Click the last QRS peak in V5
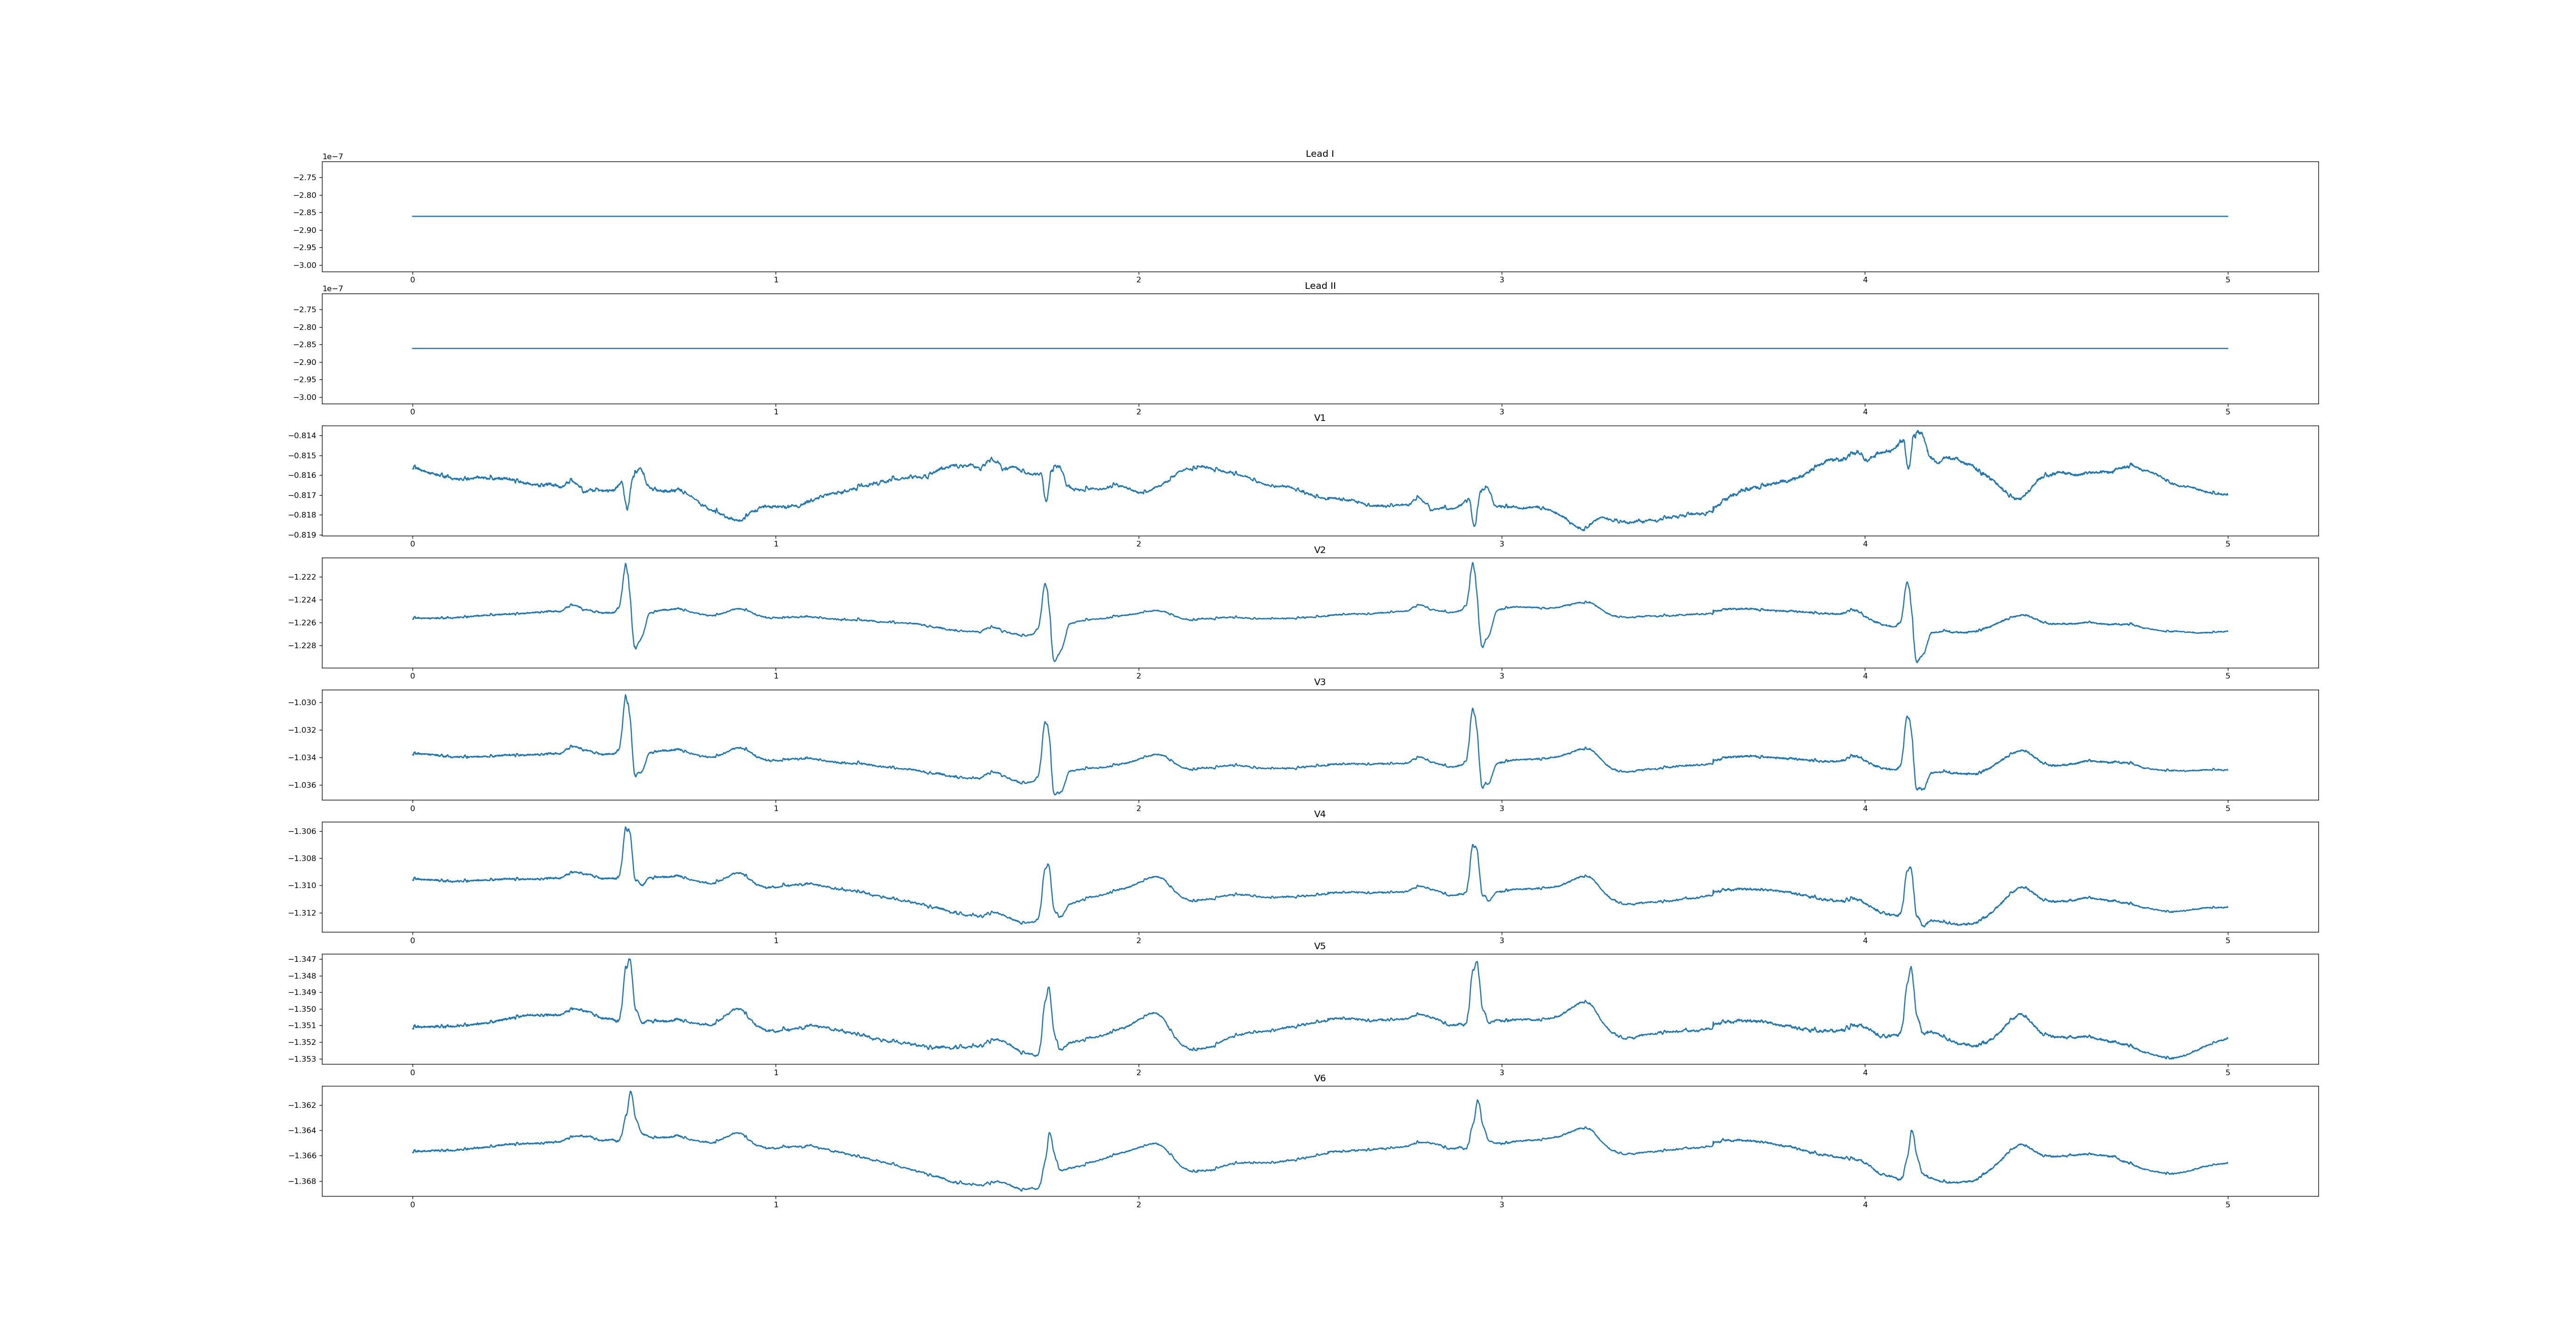The height and width of the screenshot is (1344, 2576). point(1911,967)
